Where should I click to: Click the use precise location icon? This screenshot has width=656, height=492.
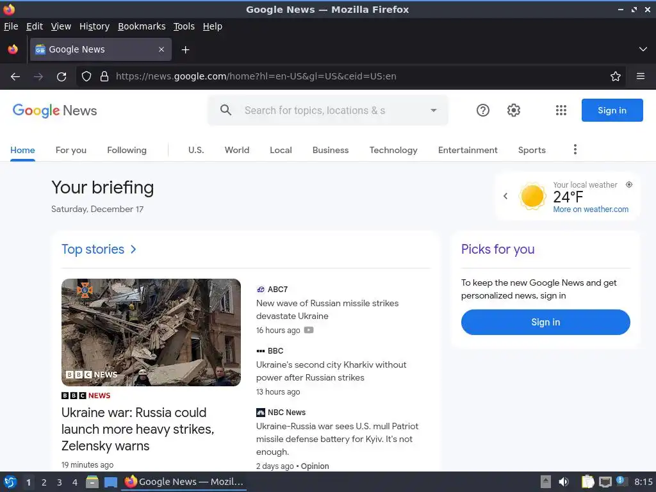(629, 184)
